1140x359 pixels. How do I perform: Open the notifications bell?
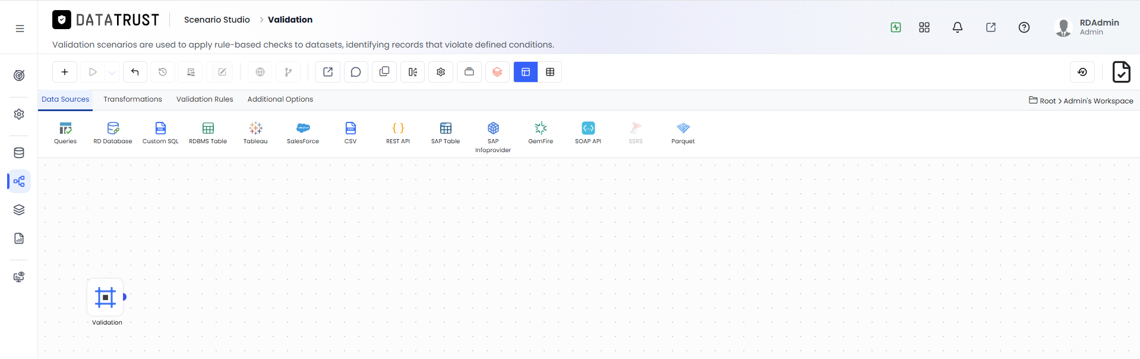pos(958,27)
